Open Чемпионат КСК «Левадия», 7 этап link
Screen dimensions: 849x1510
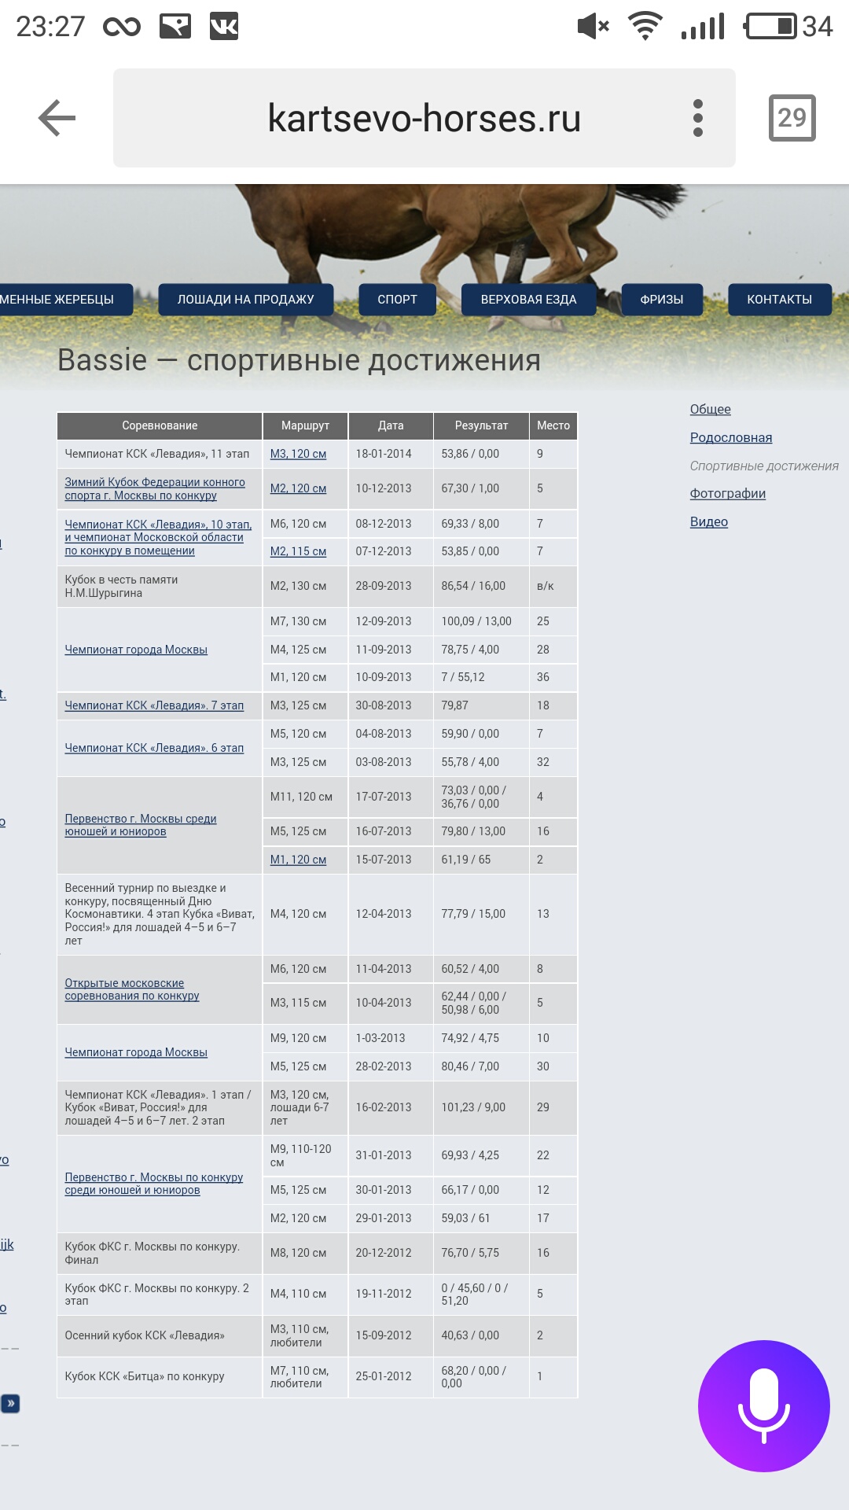click(x=154, y=705)
